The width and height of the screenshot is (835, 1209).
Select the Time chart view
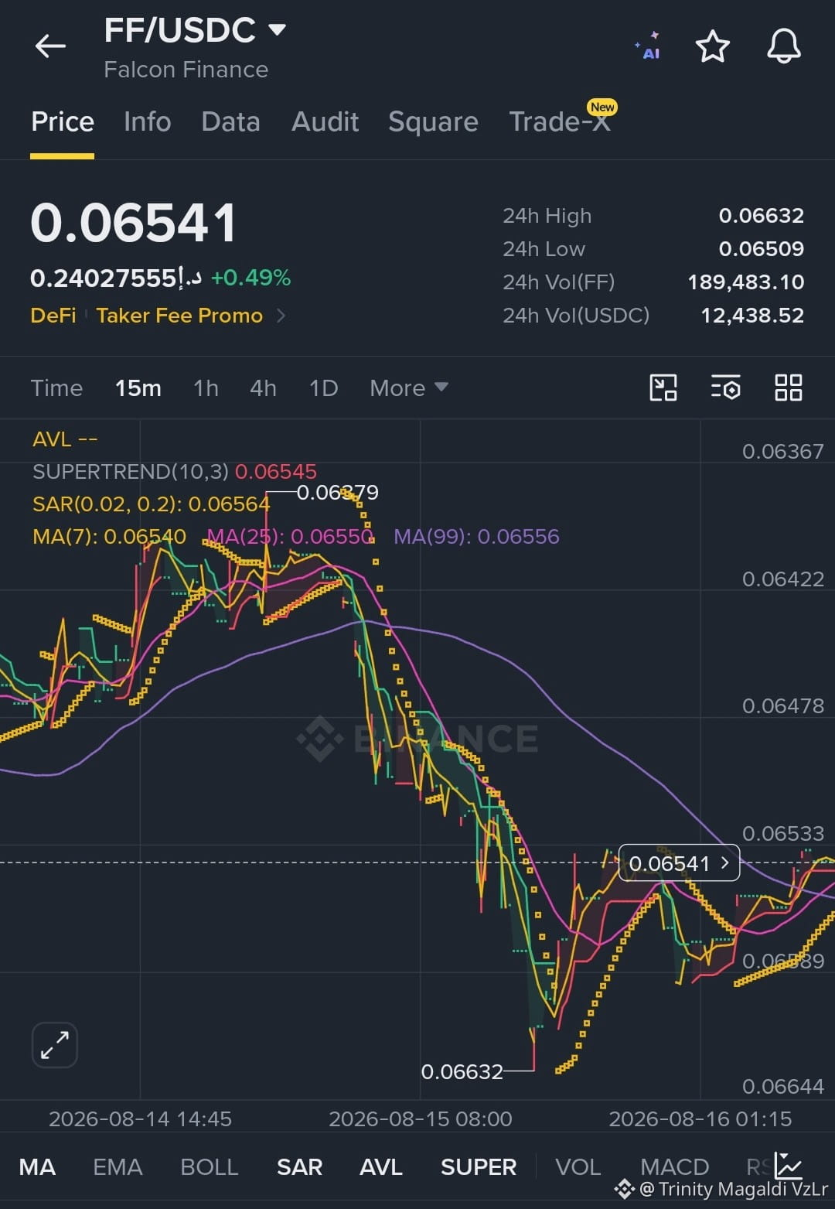[56, 388]
